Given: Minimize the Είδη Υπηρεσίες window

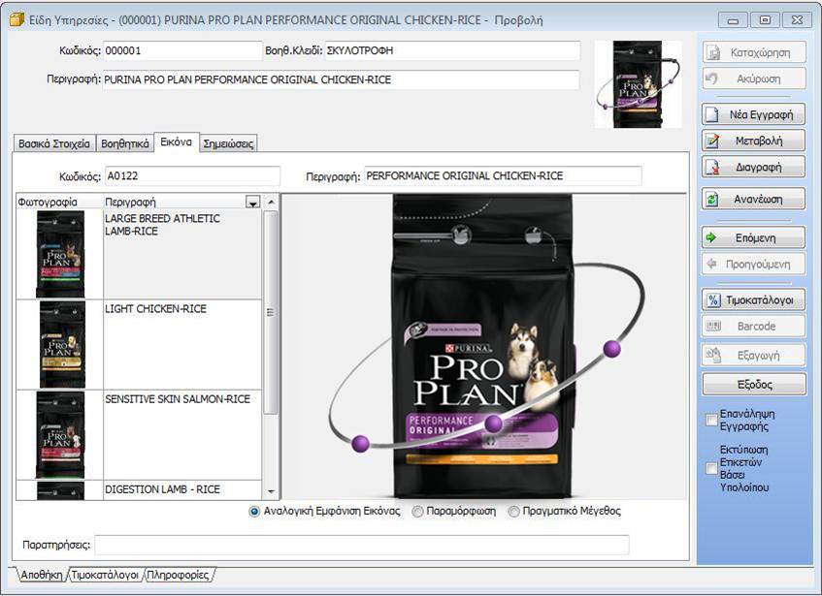Looking at the screenshot, I should point(734,20).
